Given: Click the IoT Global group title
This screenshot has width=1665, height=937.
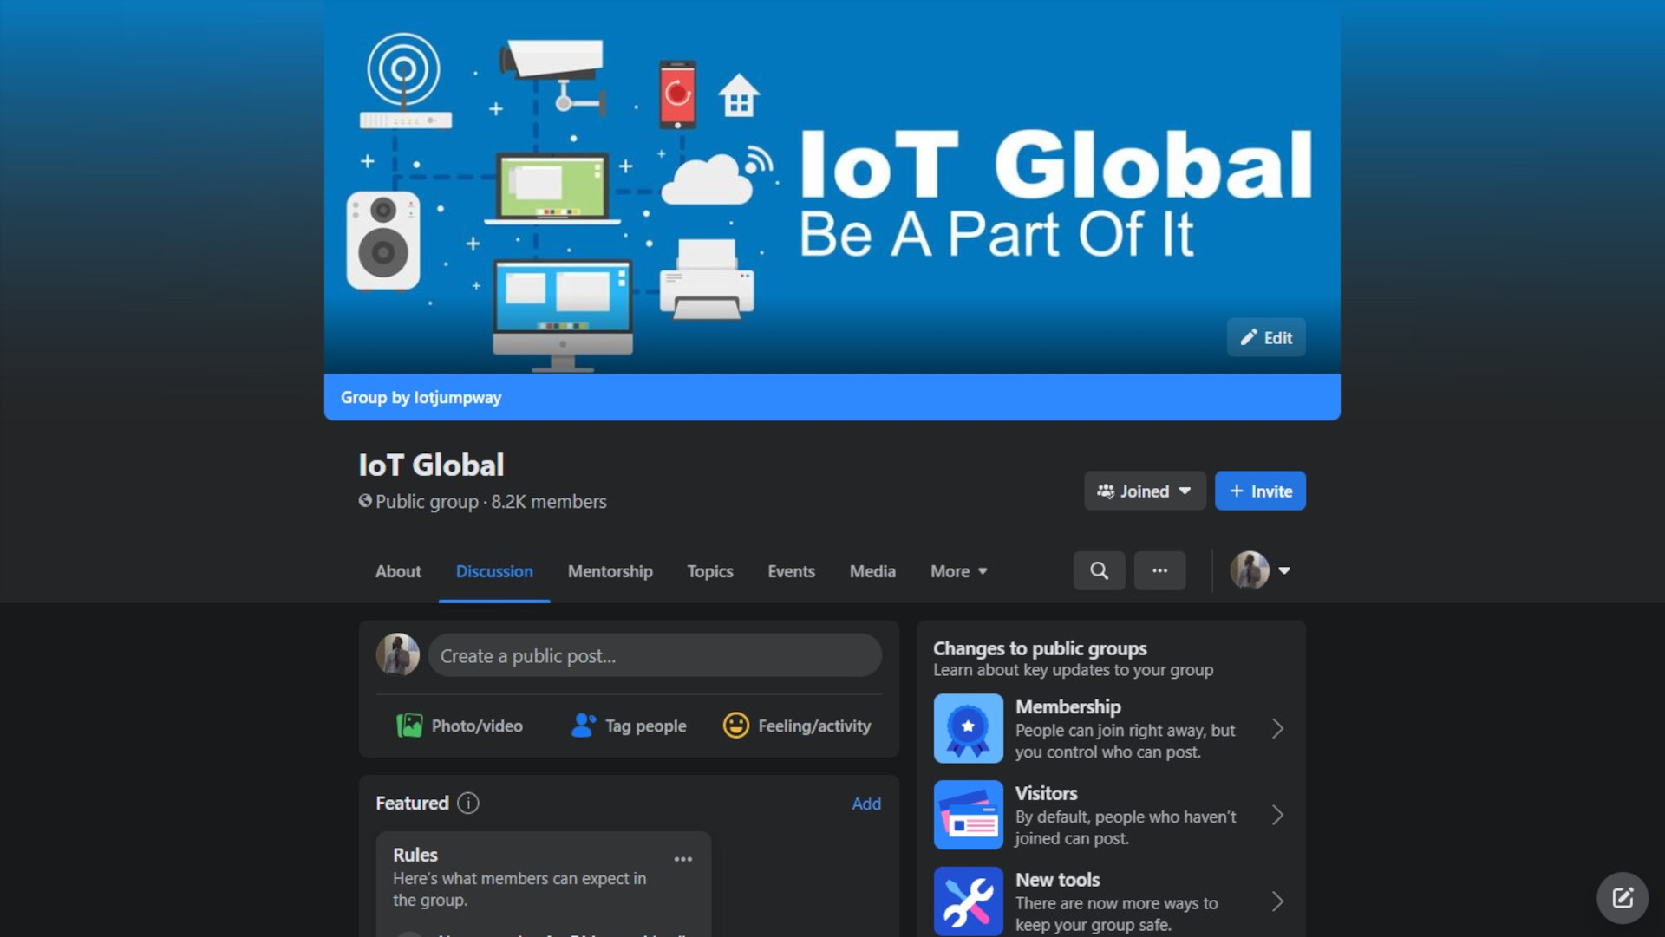Looking at the screenshot, I should click(x=431, y=465).
